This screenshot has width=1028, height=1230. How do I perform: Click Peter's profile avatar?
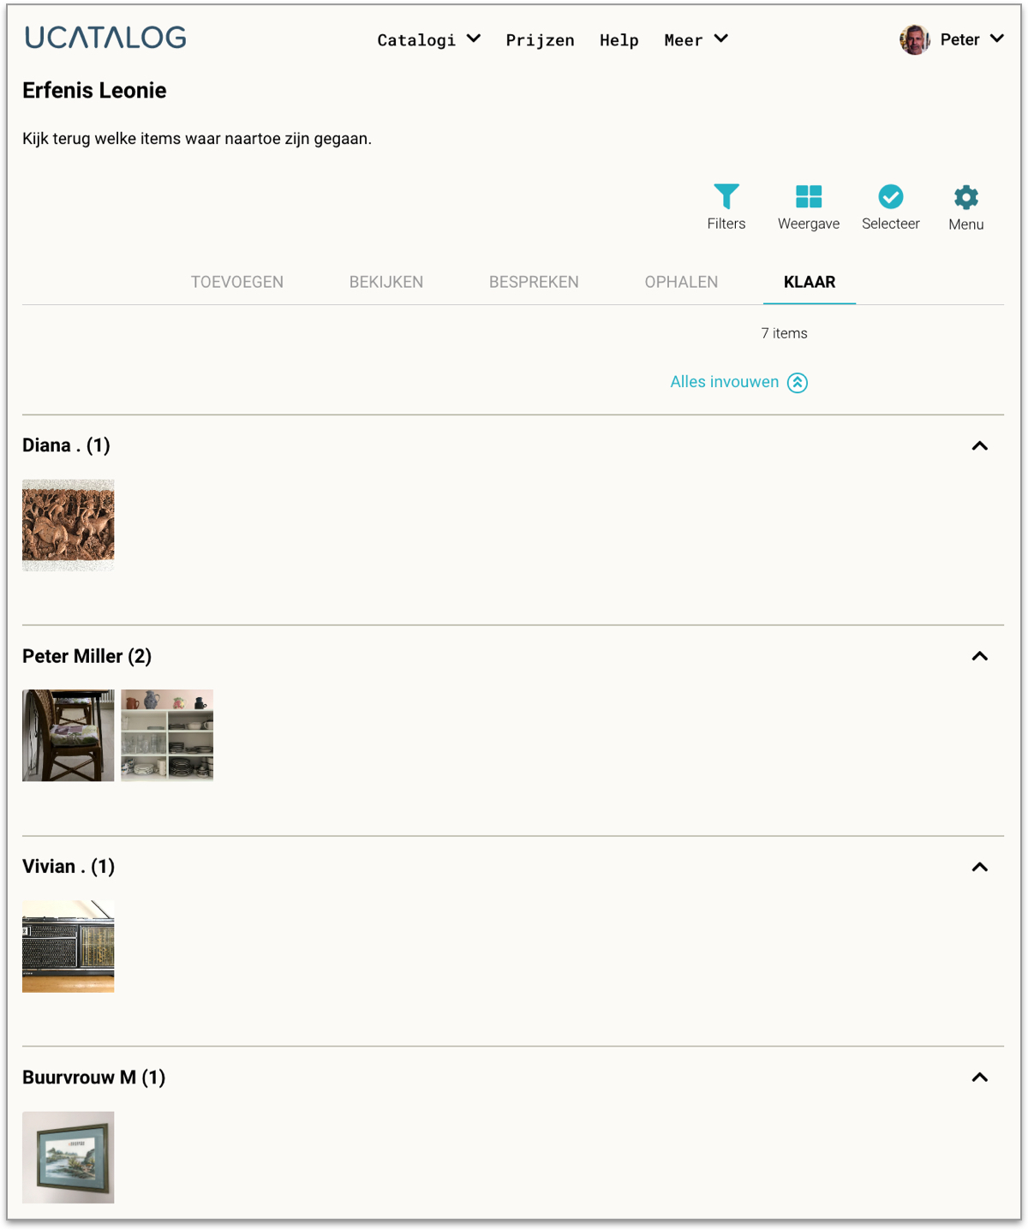pos(914,39)
